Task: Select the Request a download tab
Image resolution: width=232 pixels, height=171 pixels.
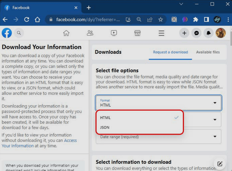Action: tap(170, 52)
